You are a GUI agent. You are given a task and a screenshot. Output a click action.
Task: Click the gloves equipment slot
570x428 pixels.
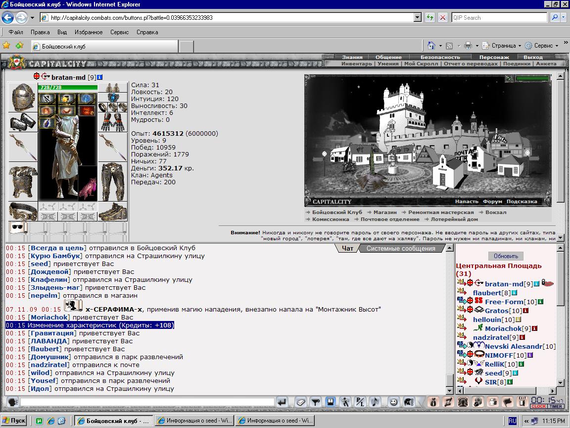tap(113, 122)
